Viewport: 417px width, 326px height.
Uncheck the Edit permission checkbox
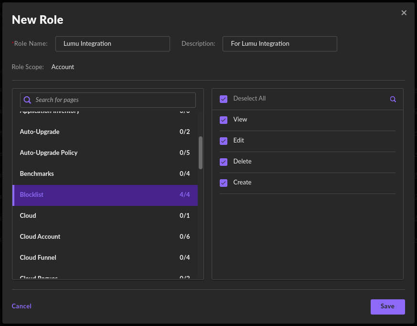click(224, 141)
